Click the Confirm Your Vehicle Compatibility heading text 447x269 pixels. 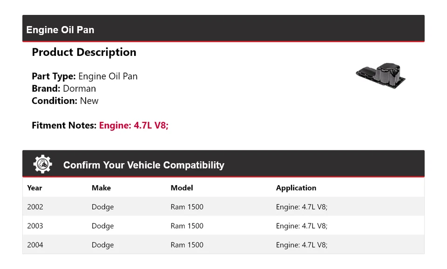tap(143, 165)
